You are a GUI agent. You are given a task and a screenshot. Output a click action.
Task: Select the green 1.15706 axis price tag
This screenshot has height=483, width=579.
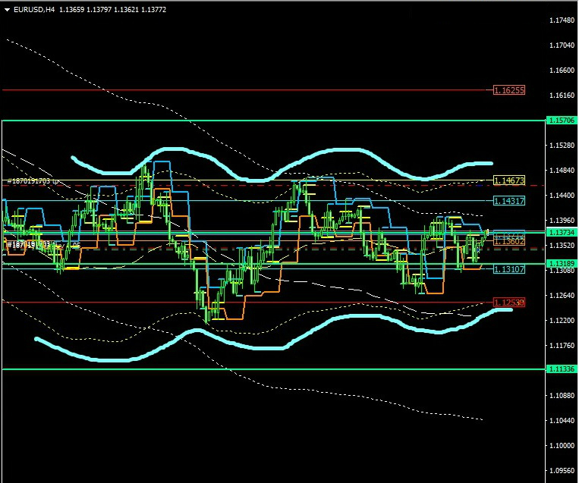pyautogui.click(x=562, y=121)
